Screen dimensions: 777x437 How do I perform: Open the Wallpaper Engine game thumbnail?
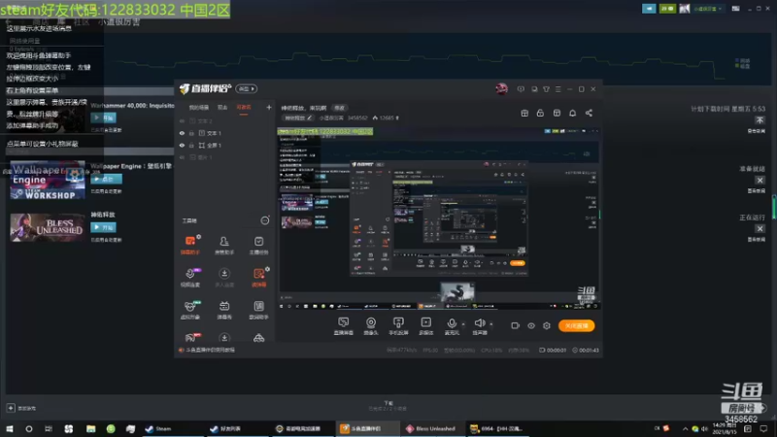48,181
